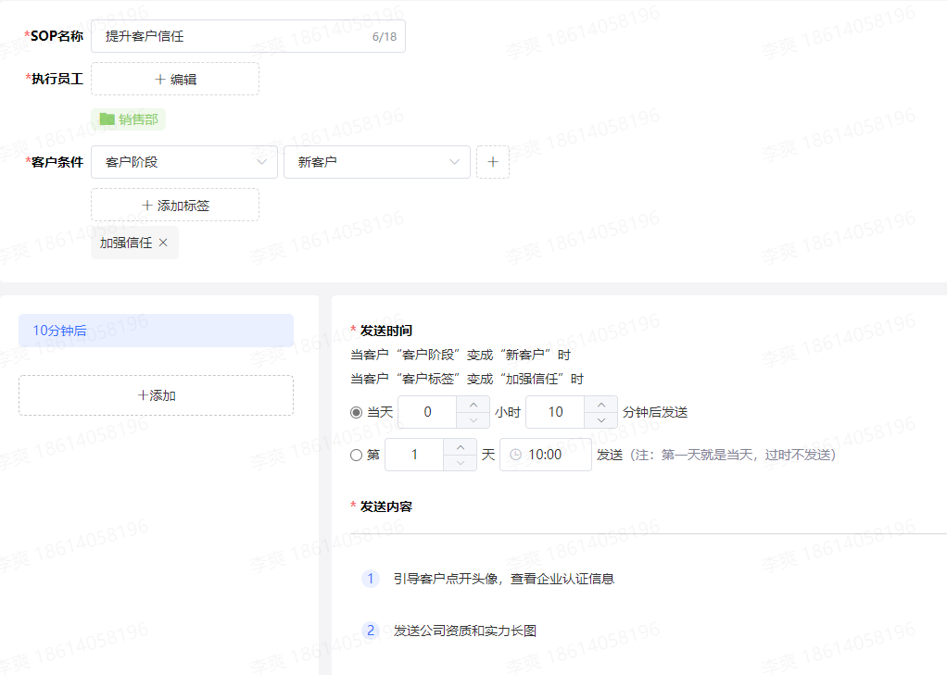Click the SOP名称 input field
The width and height of the screenshot is (947, 675).
[x=248, y=36]
